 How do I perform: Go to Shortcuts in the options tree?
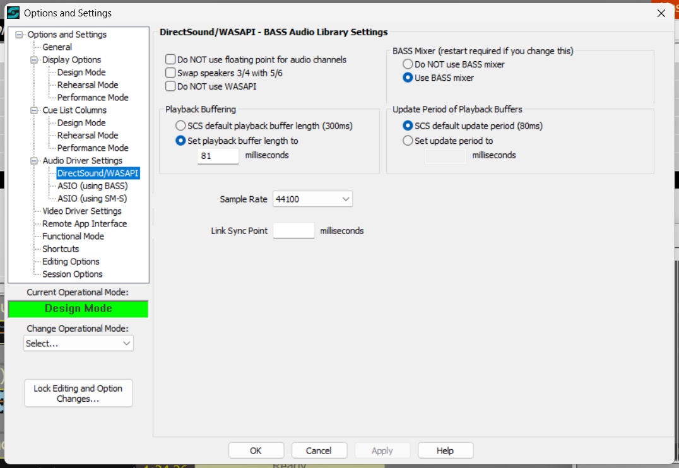point(61,249)
